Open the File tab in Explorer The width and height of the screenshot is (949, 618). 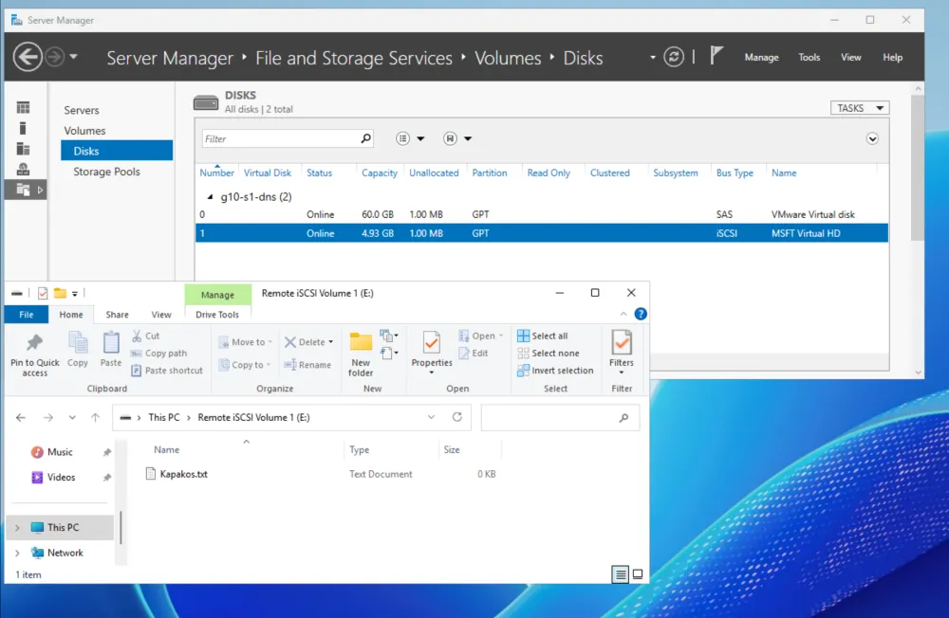26,315
